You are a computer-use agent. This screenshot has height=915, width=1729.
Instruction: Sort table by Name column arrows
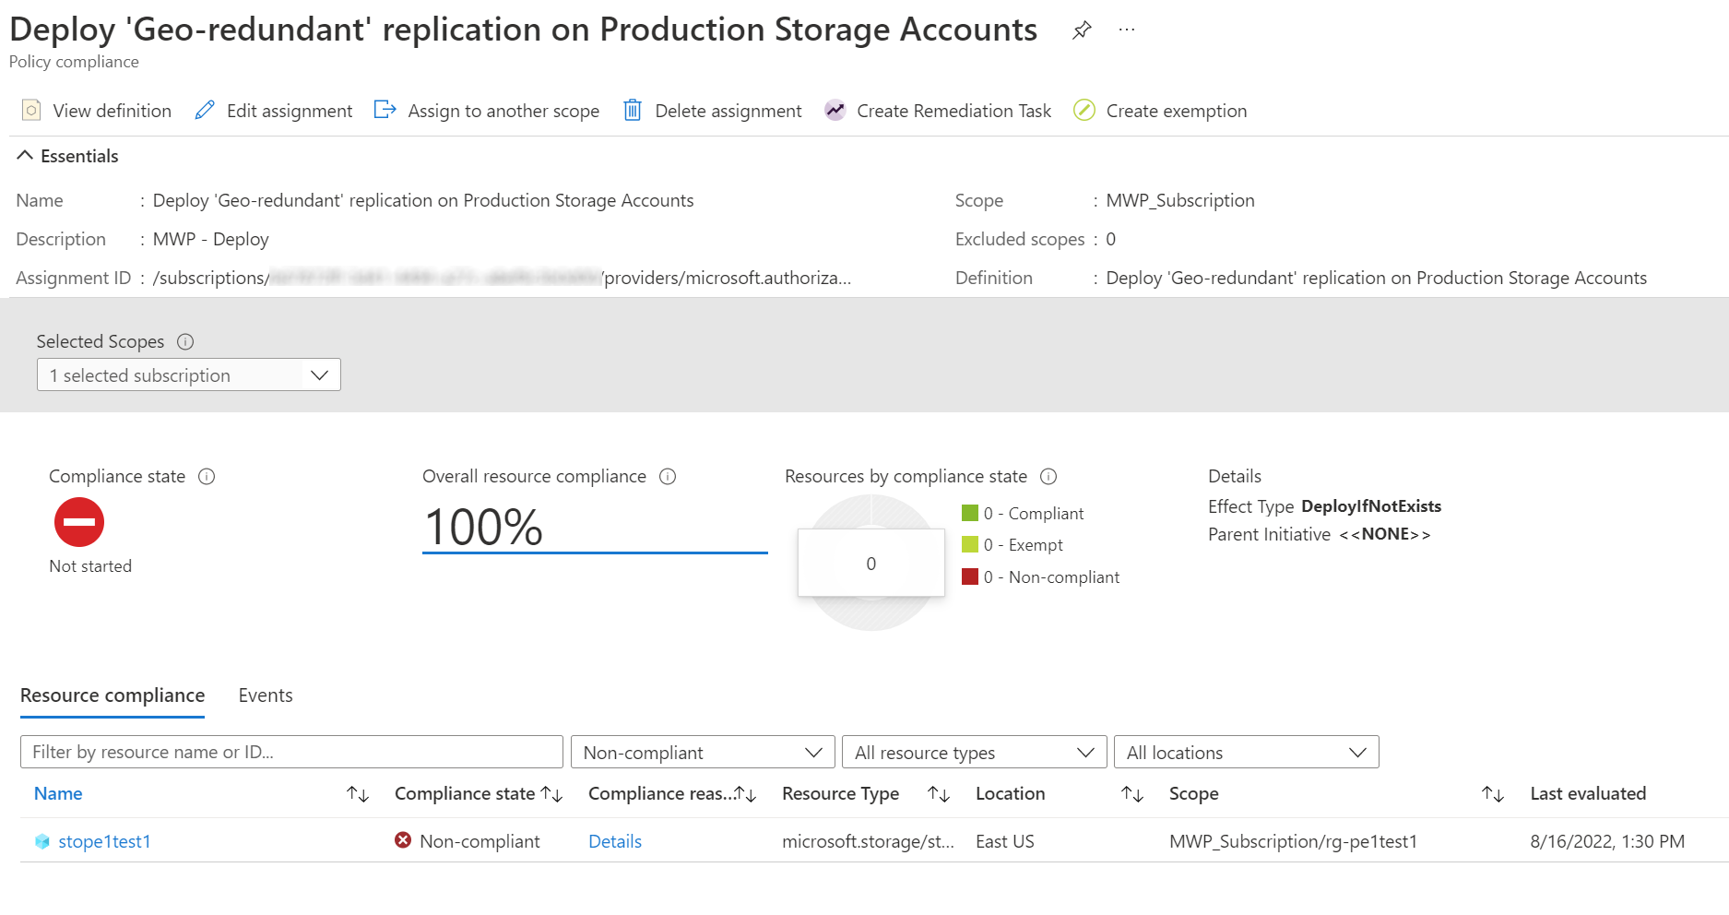pos(358,794)
